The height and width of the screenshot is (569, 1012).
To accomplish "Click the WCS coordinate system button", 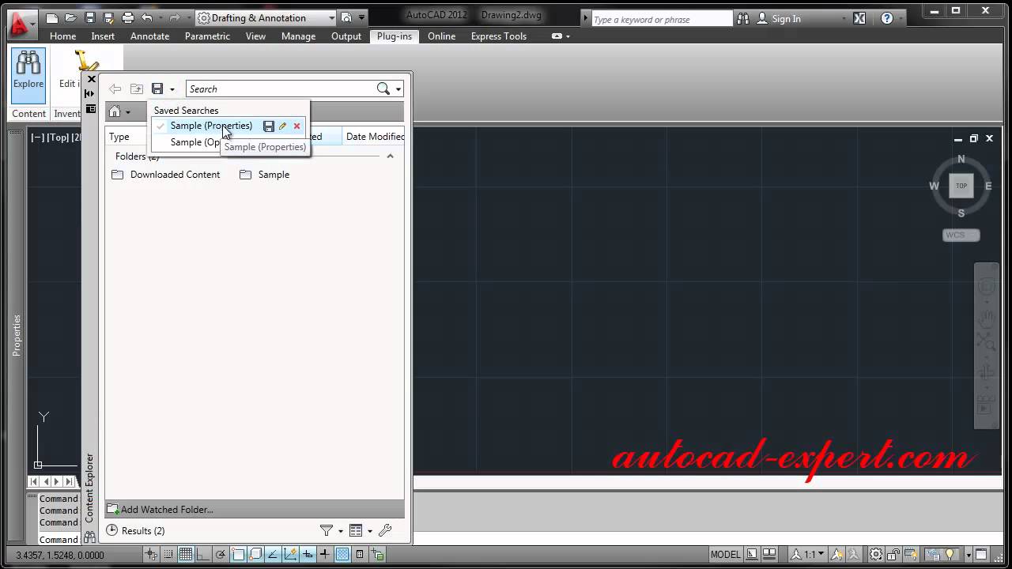I will (x=961, y=235).
